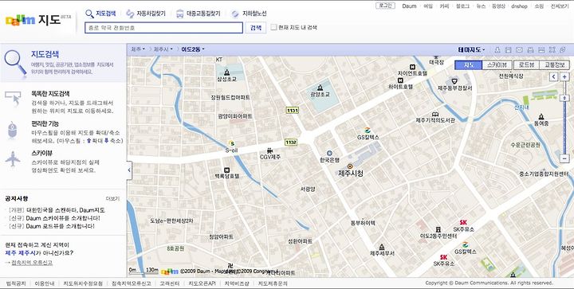The width and height of the screenshot is (574, 289).
Task: Open notice 대한민국을 스캔하다, Daum지도
Action: [65, 210]
